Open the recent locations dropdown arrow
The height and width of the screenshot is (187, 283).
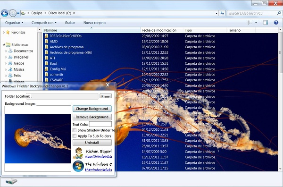(18, 13)
